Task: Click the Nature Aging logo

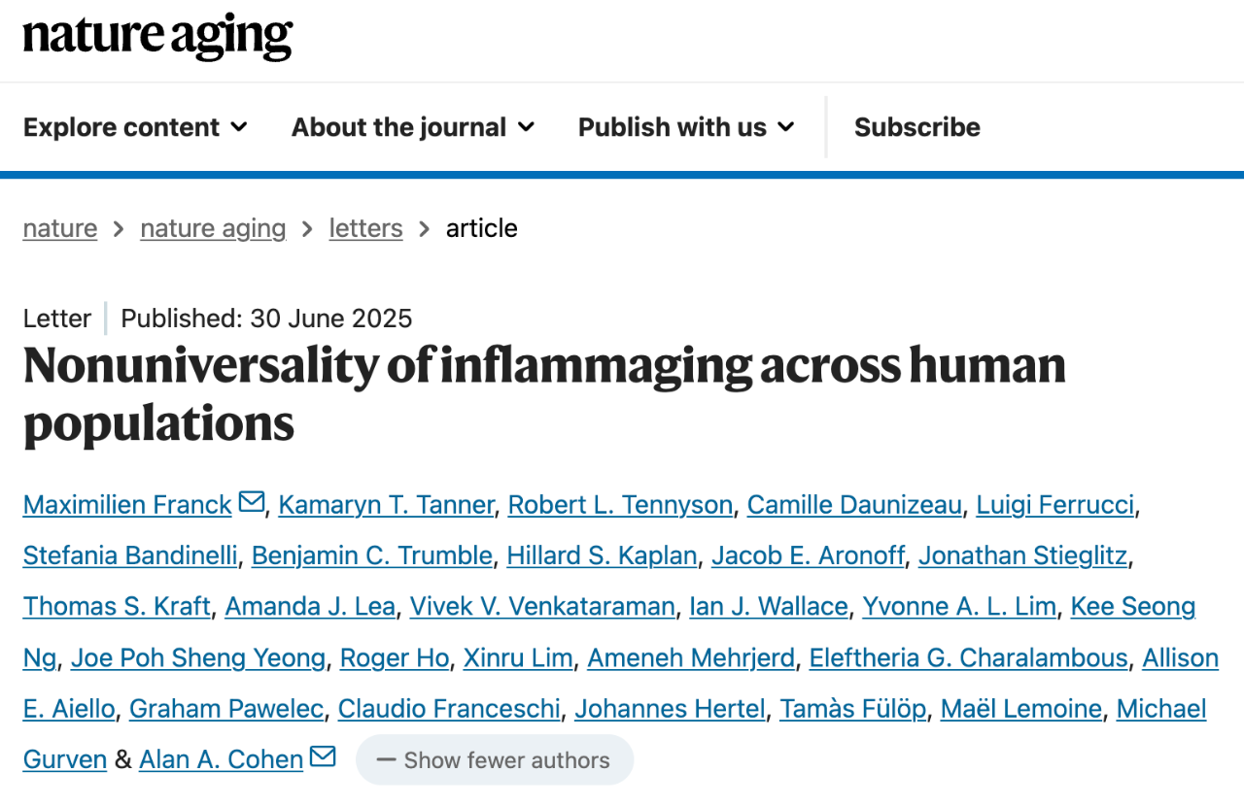Action: [x=157, y=36]
